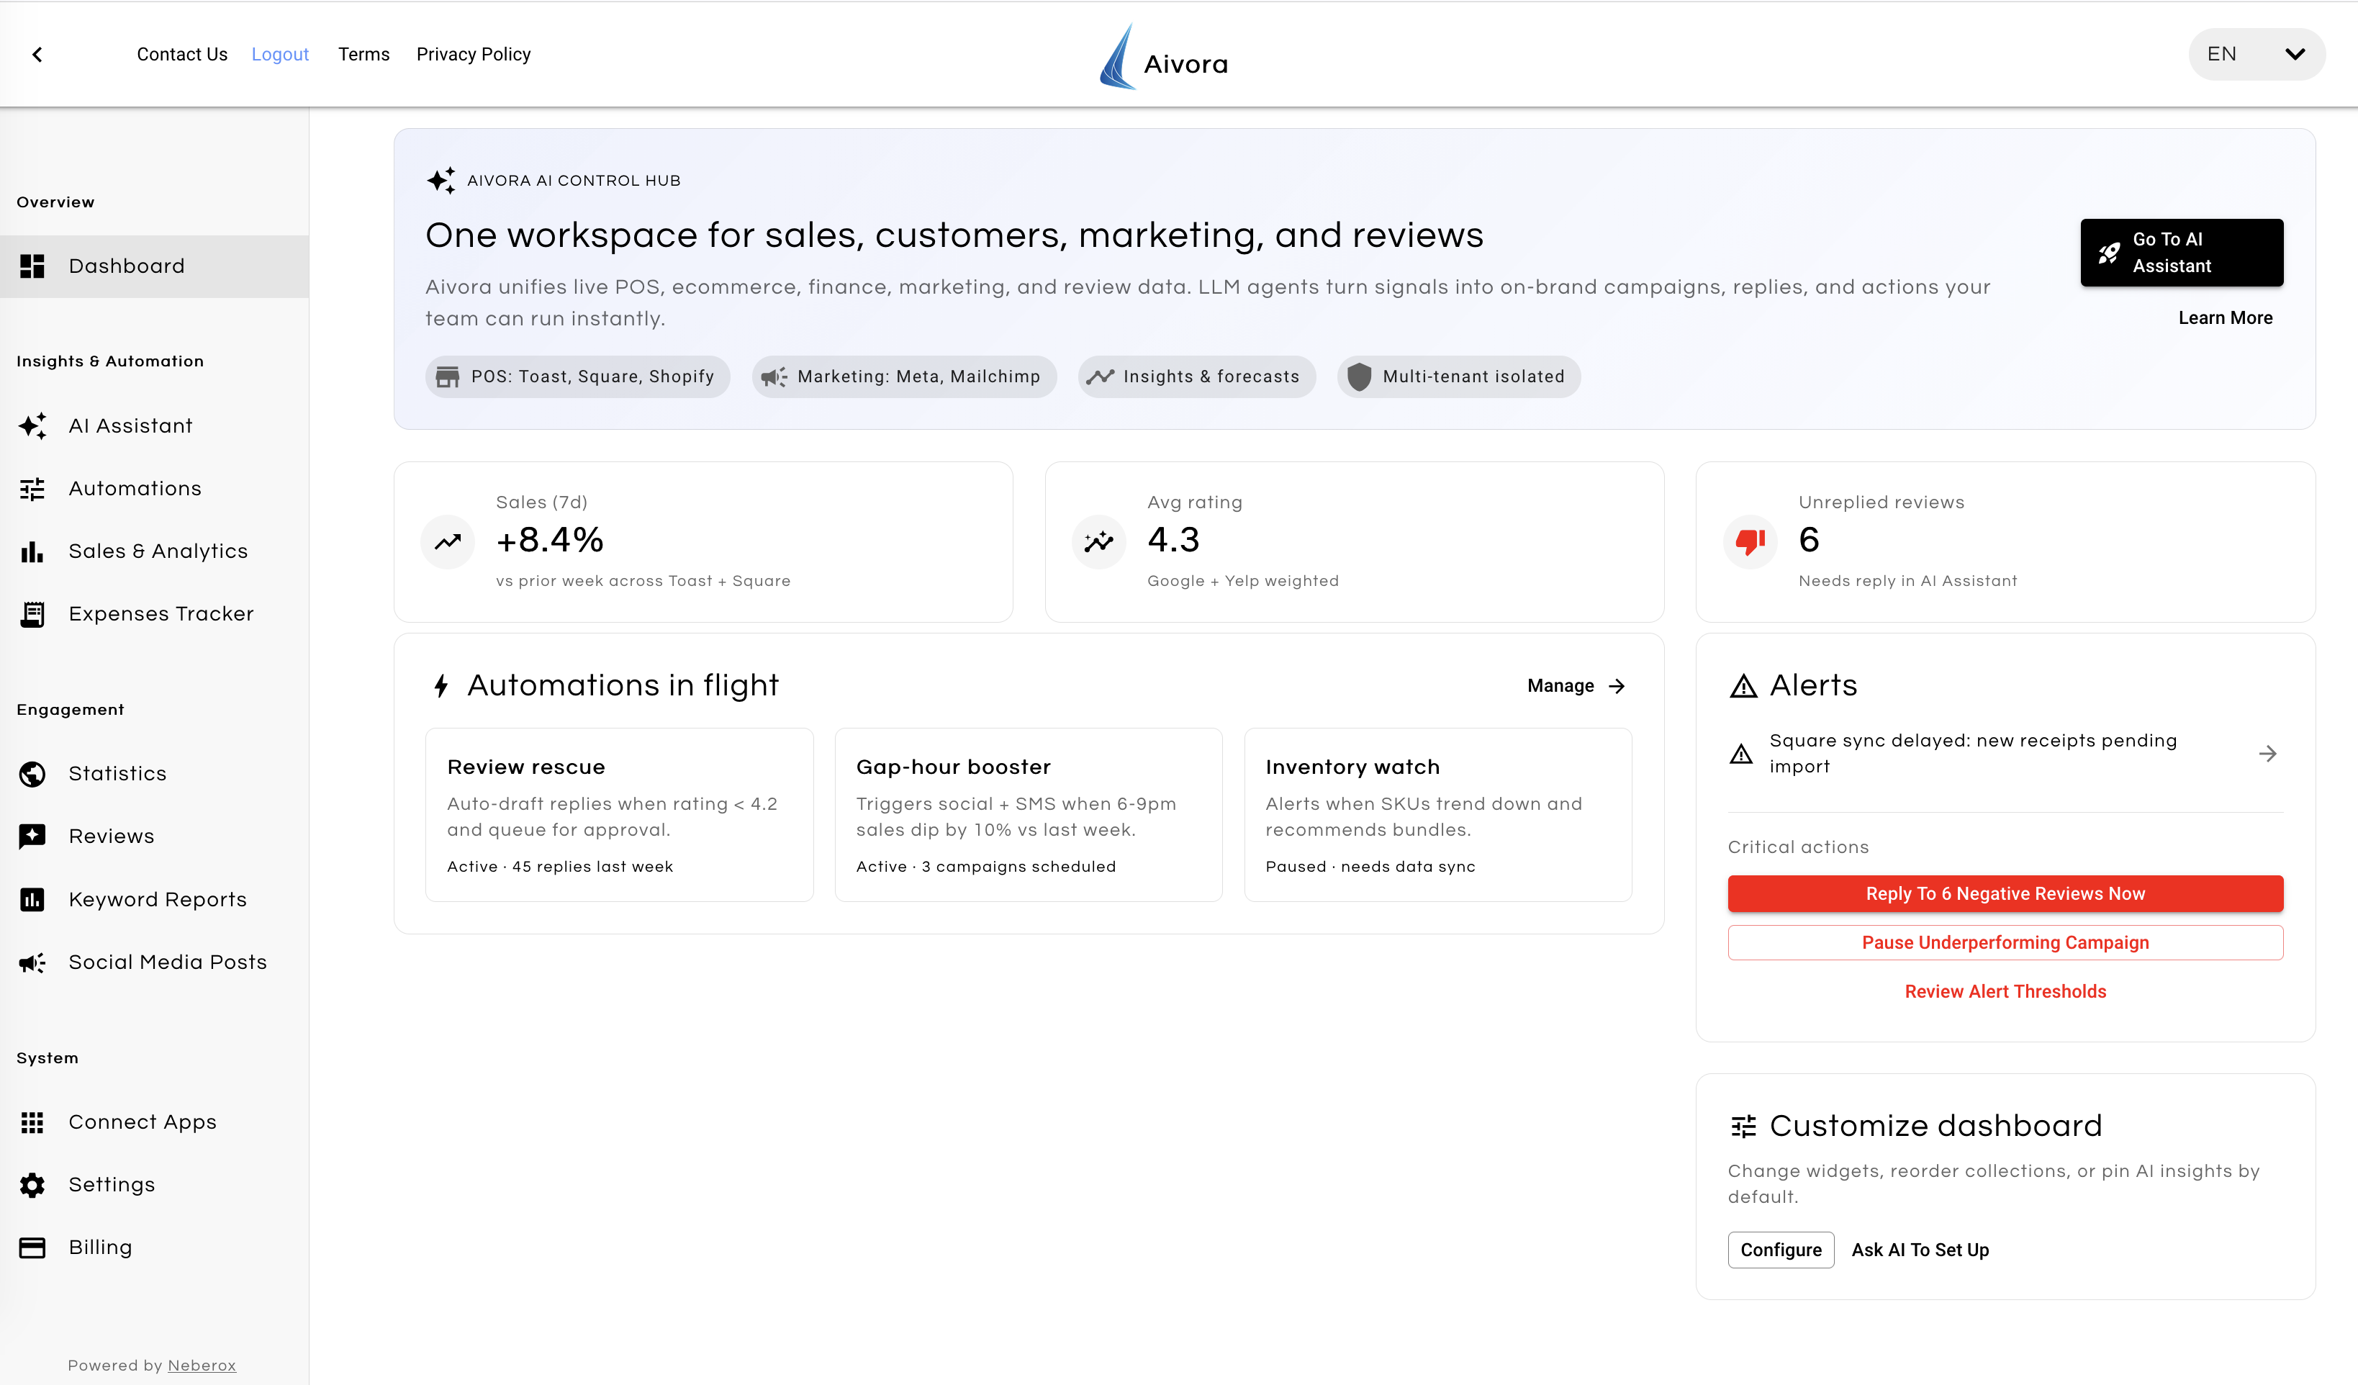Select the Sales & Analytics bar chart icon

33,551
